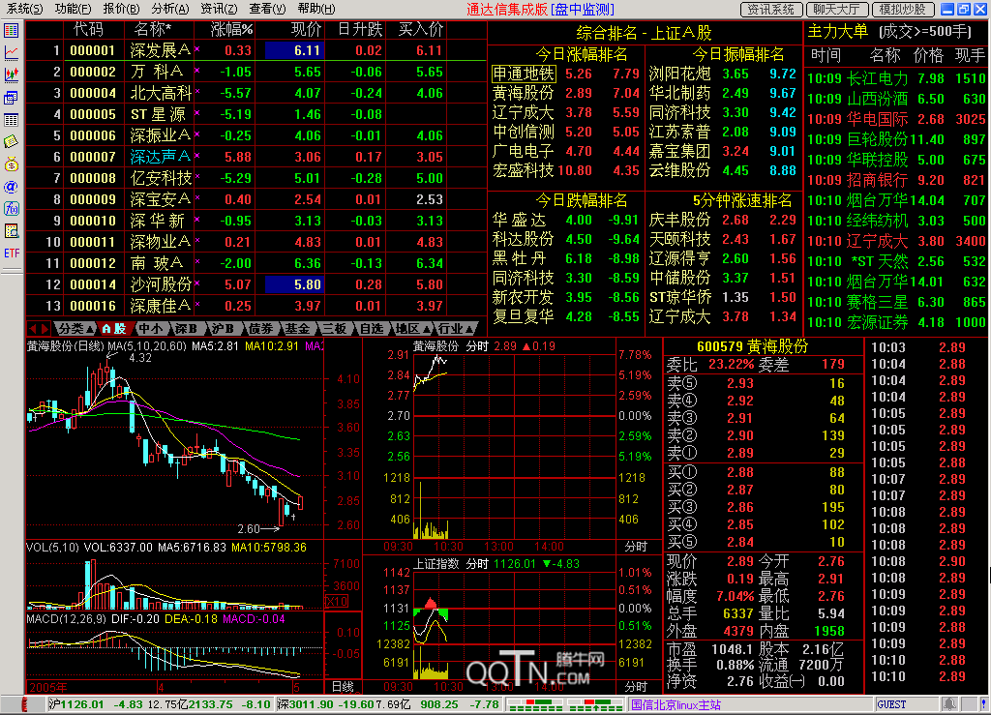Click 庆丰股份 in 5-minute speed ranking
The width and height of the screenshot is (991, 715).
680,220
